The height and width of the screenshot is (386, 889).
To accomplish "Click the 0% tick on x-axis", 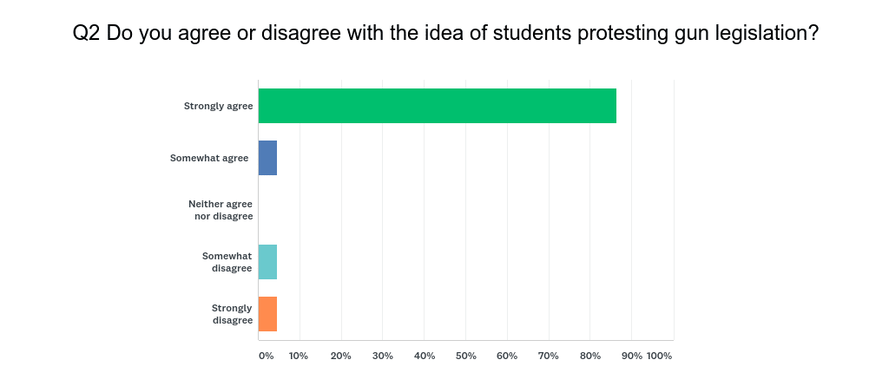I will (266, 356).
